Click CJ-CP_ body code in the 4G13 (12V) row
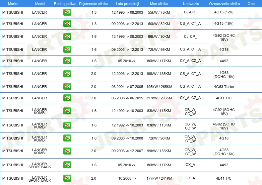The width and height of the screenshot is (262, 185). (190, 12)
